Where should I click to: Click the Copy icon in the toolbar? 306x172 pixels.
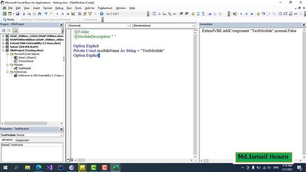point(29,14)
